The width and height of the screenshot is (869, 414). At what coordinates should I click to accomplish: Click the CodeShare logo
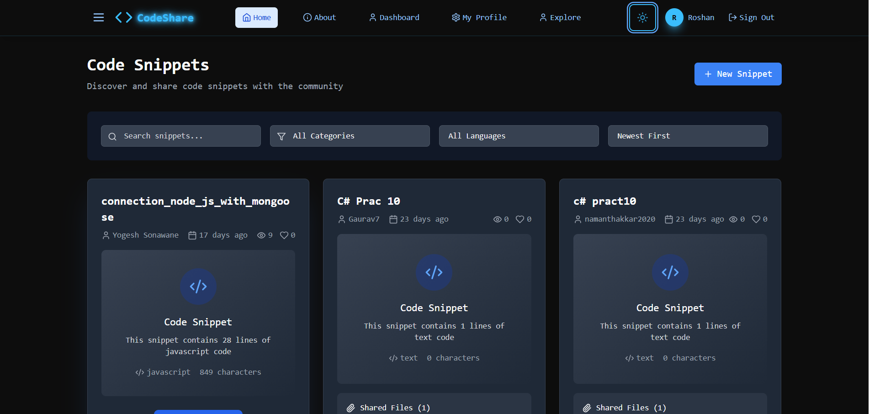pos(154,17)
